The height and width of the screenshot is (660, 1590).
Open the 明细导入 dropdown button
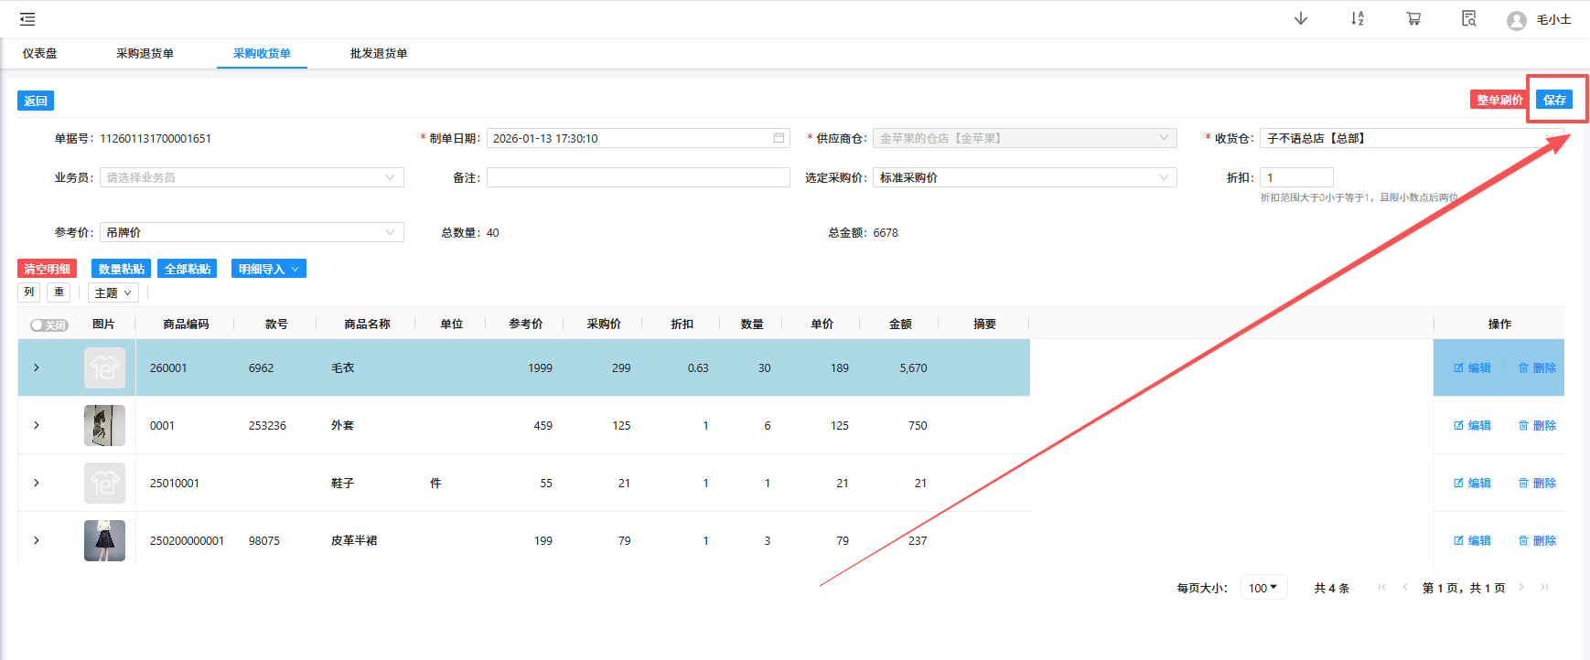268,269
